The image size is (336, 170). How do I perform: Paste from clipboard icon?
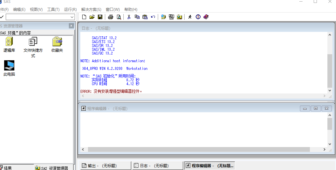click(x=145, y=17)
